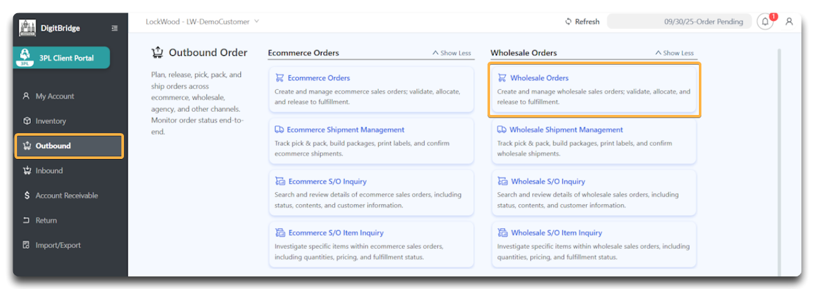Click the DigitBridge logo icon
814x289 pixels.
28,28
